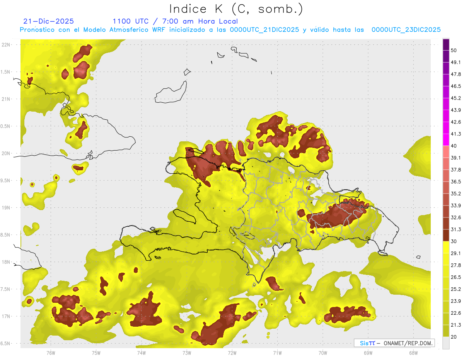Pick the bright yellow swatch just below 30
The image size is (464, 358).
coord(446,247)
